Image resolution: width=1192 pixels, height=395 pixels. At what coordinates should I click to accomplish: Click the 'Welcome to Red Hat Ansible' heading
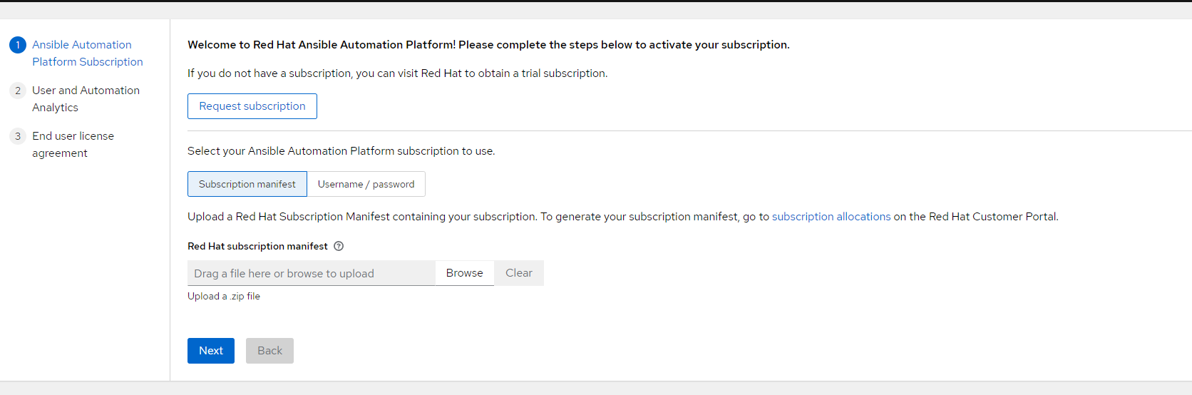488,45
